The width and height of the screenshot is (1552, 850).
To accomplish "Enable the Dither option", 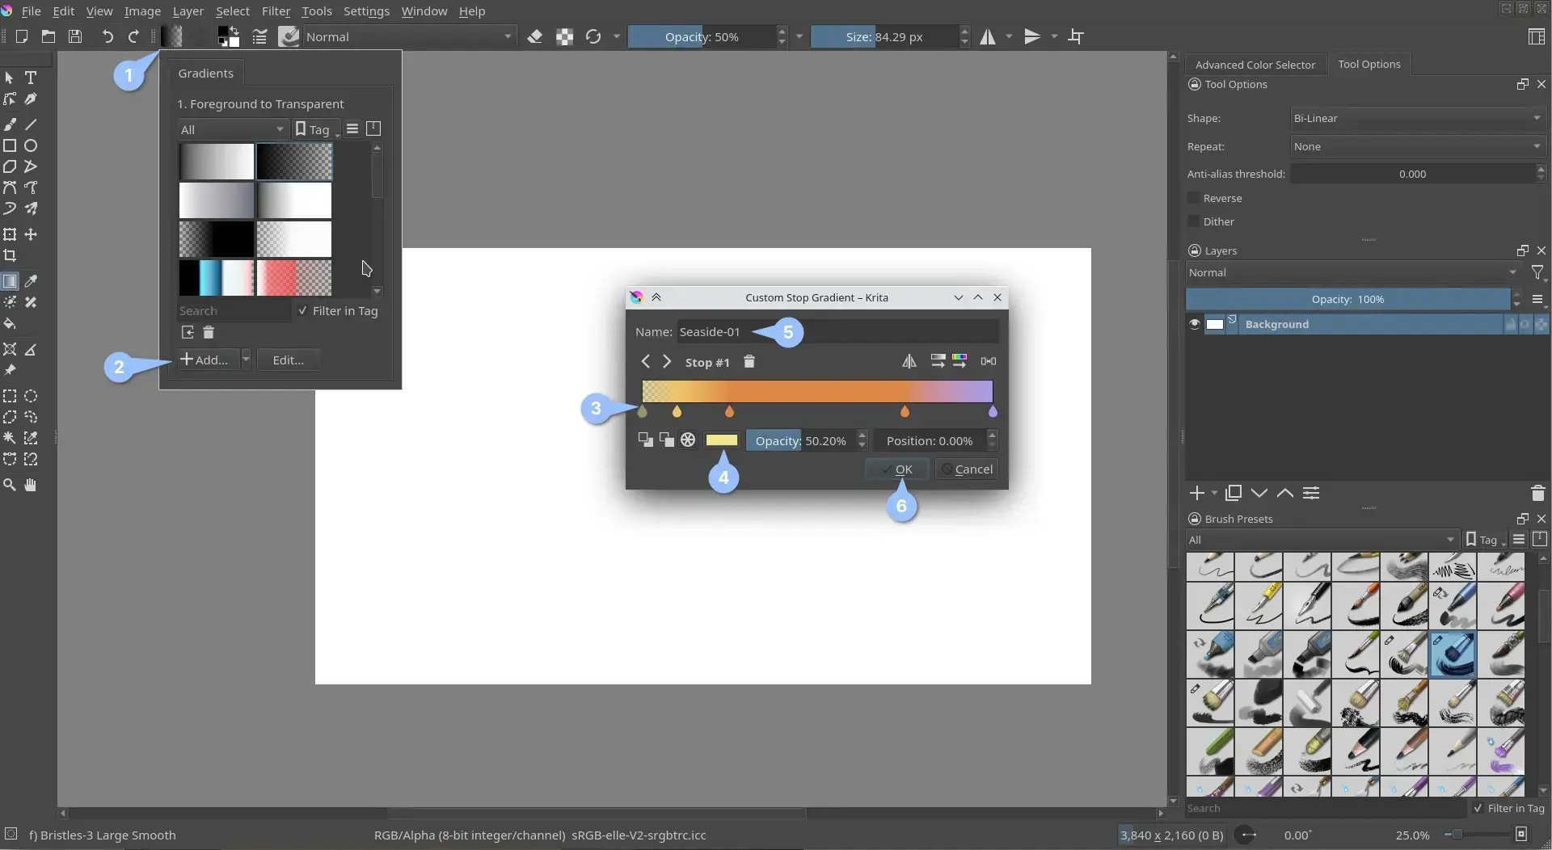I will (1196, 221).
